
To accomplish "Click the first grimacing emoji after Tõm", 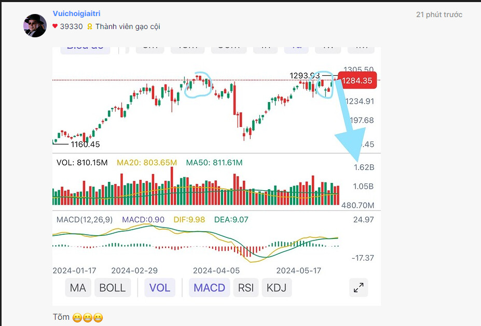I will point(77,317).
